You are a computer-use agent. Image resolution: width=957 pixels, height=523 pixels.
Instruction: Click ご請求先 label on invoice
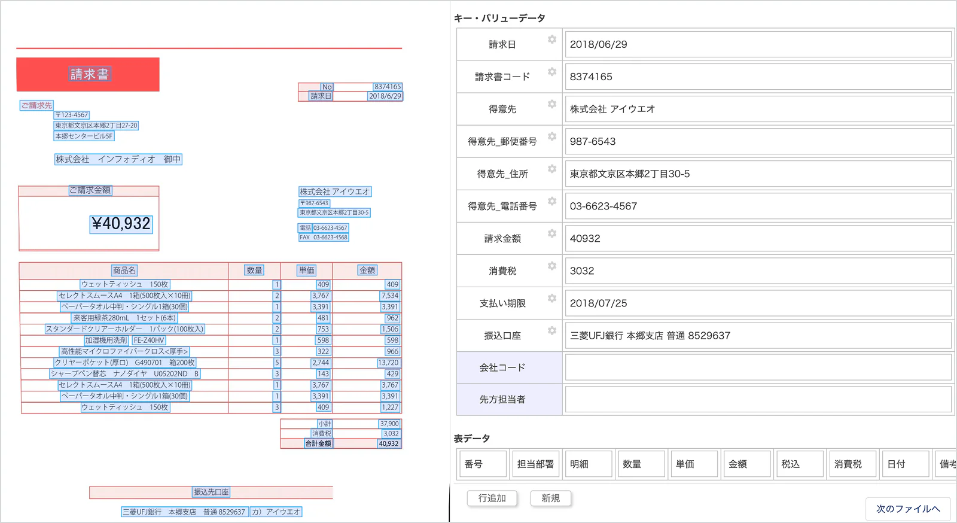pyautogui.click(x=36, y=105)
